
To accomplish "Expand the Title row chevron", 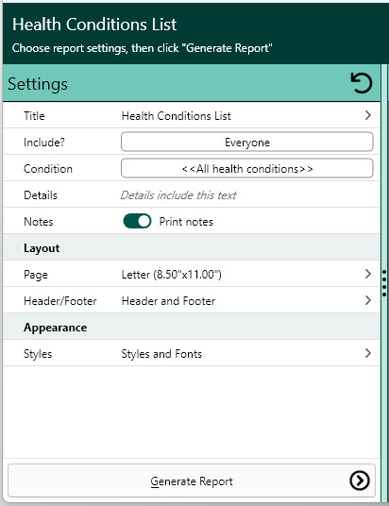I will point(367,115).
